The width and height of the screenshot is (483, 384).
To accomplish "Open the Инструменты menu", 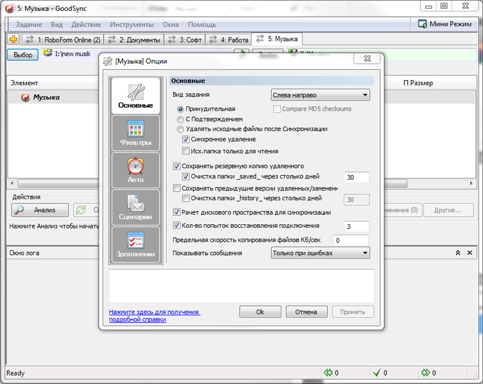I will [x=132, y=25].
